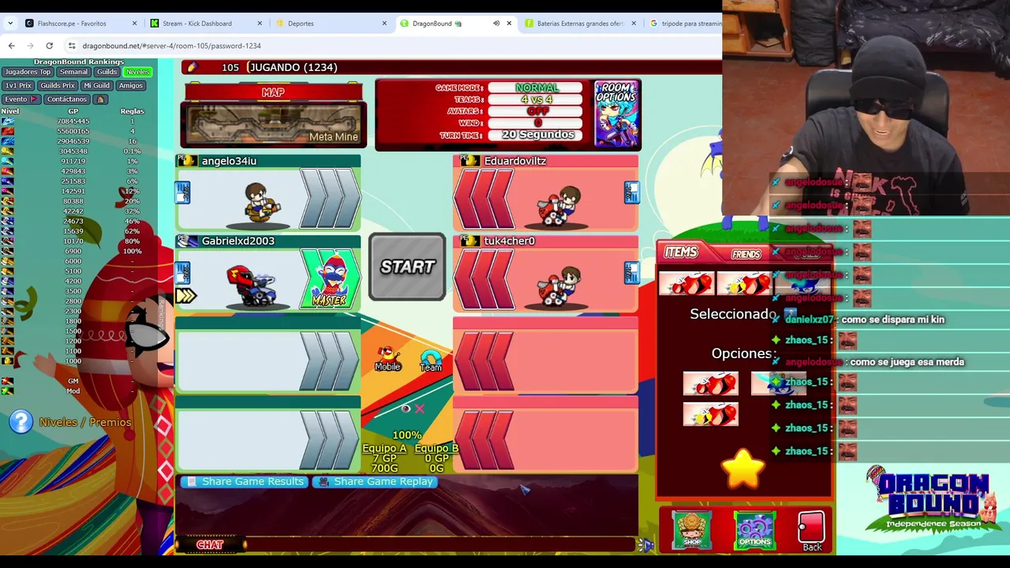This screenshot has width=1010, height=568.
Task: Select the Eduardovitz player slot
Action: [x=545, y=192]
